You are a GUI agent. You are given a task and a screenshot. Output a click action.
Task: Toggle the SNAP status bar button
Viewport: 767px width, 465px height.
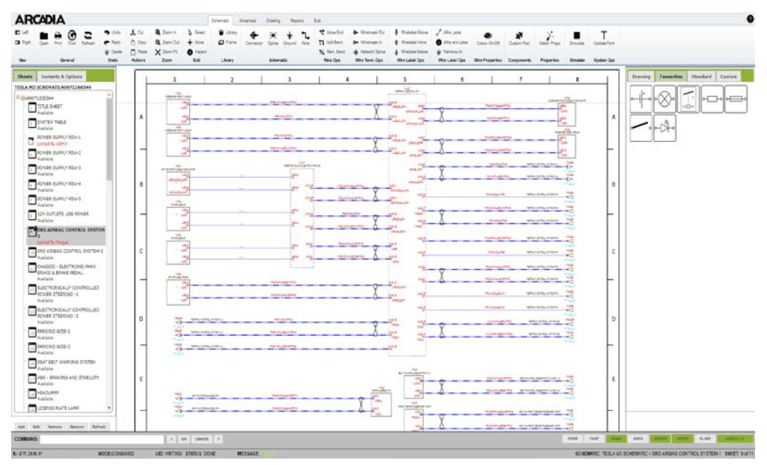pyautogui.click(x=616, y=438)
